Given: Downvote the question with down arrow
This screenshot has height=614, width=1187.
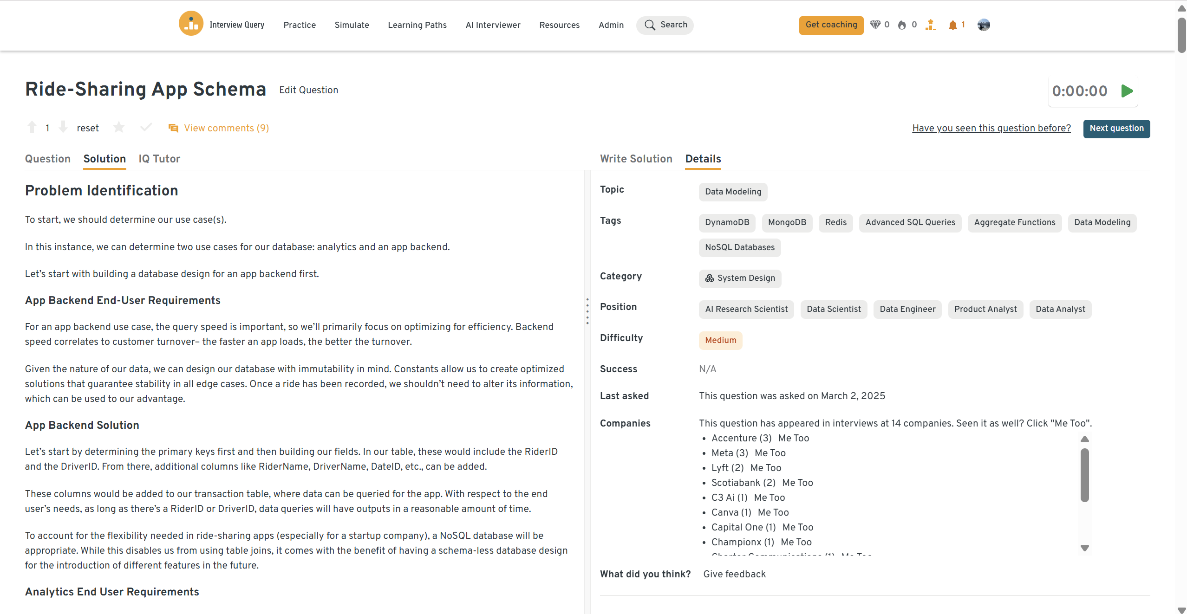Looking at the screenshot, I should (63, 127).
